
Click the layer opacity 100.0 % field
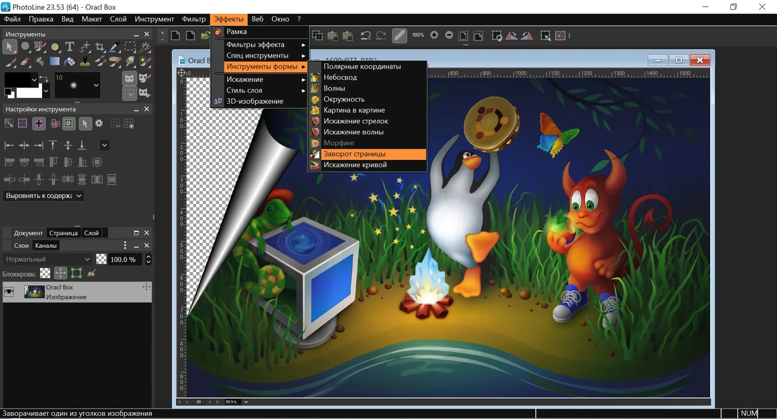125,259
